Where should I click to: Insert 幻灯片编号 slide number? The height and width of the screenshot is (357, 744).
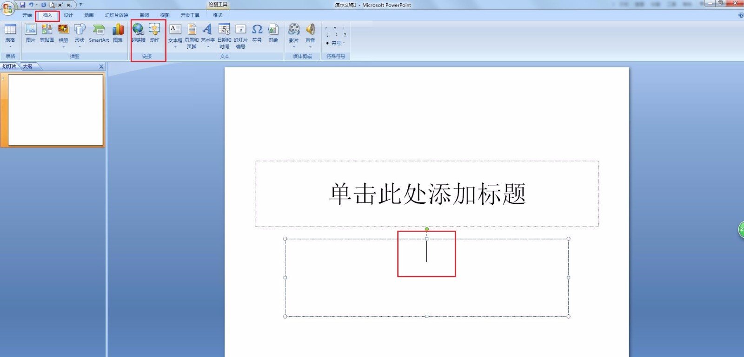240,36
